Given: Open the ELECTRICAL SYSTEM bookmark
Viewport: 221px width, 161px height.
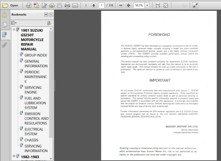Looking at the screenshot, I should 34,132.
